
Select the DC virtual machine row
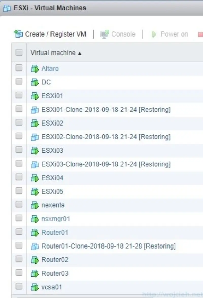(47, 82)
